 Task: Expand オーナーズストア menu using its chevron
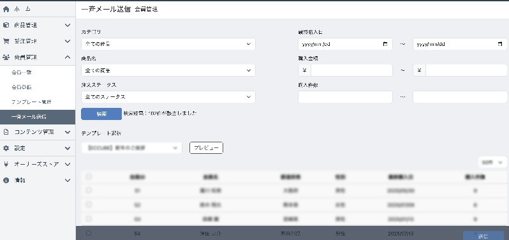[x=68, y=164]
